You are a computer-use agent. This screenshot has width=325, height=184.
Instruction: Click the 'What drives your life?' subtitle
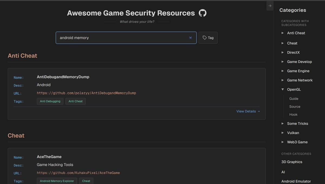tap(137, 22)
